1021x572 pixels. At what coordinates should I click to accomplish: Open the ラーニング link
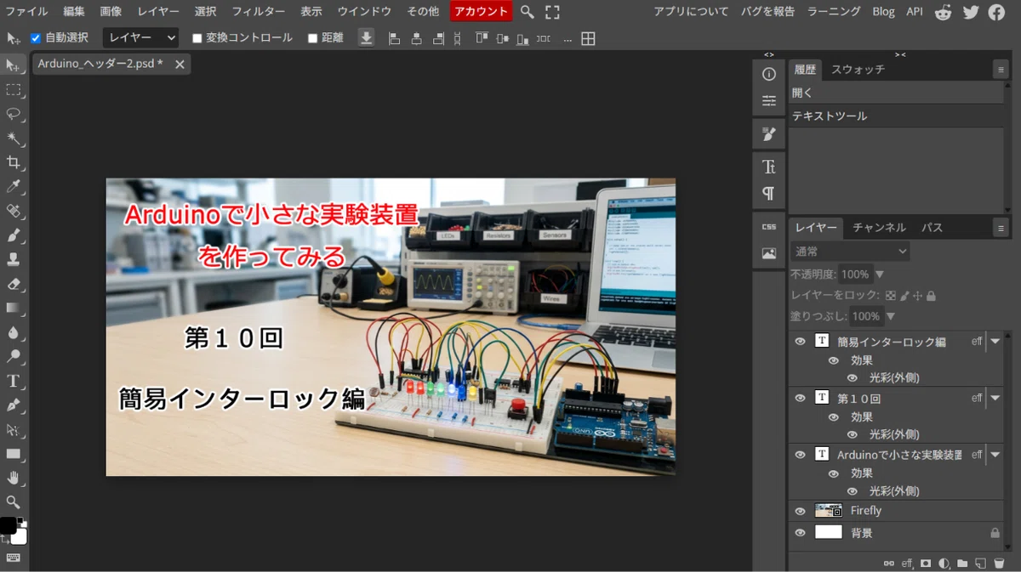[834, 12]
